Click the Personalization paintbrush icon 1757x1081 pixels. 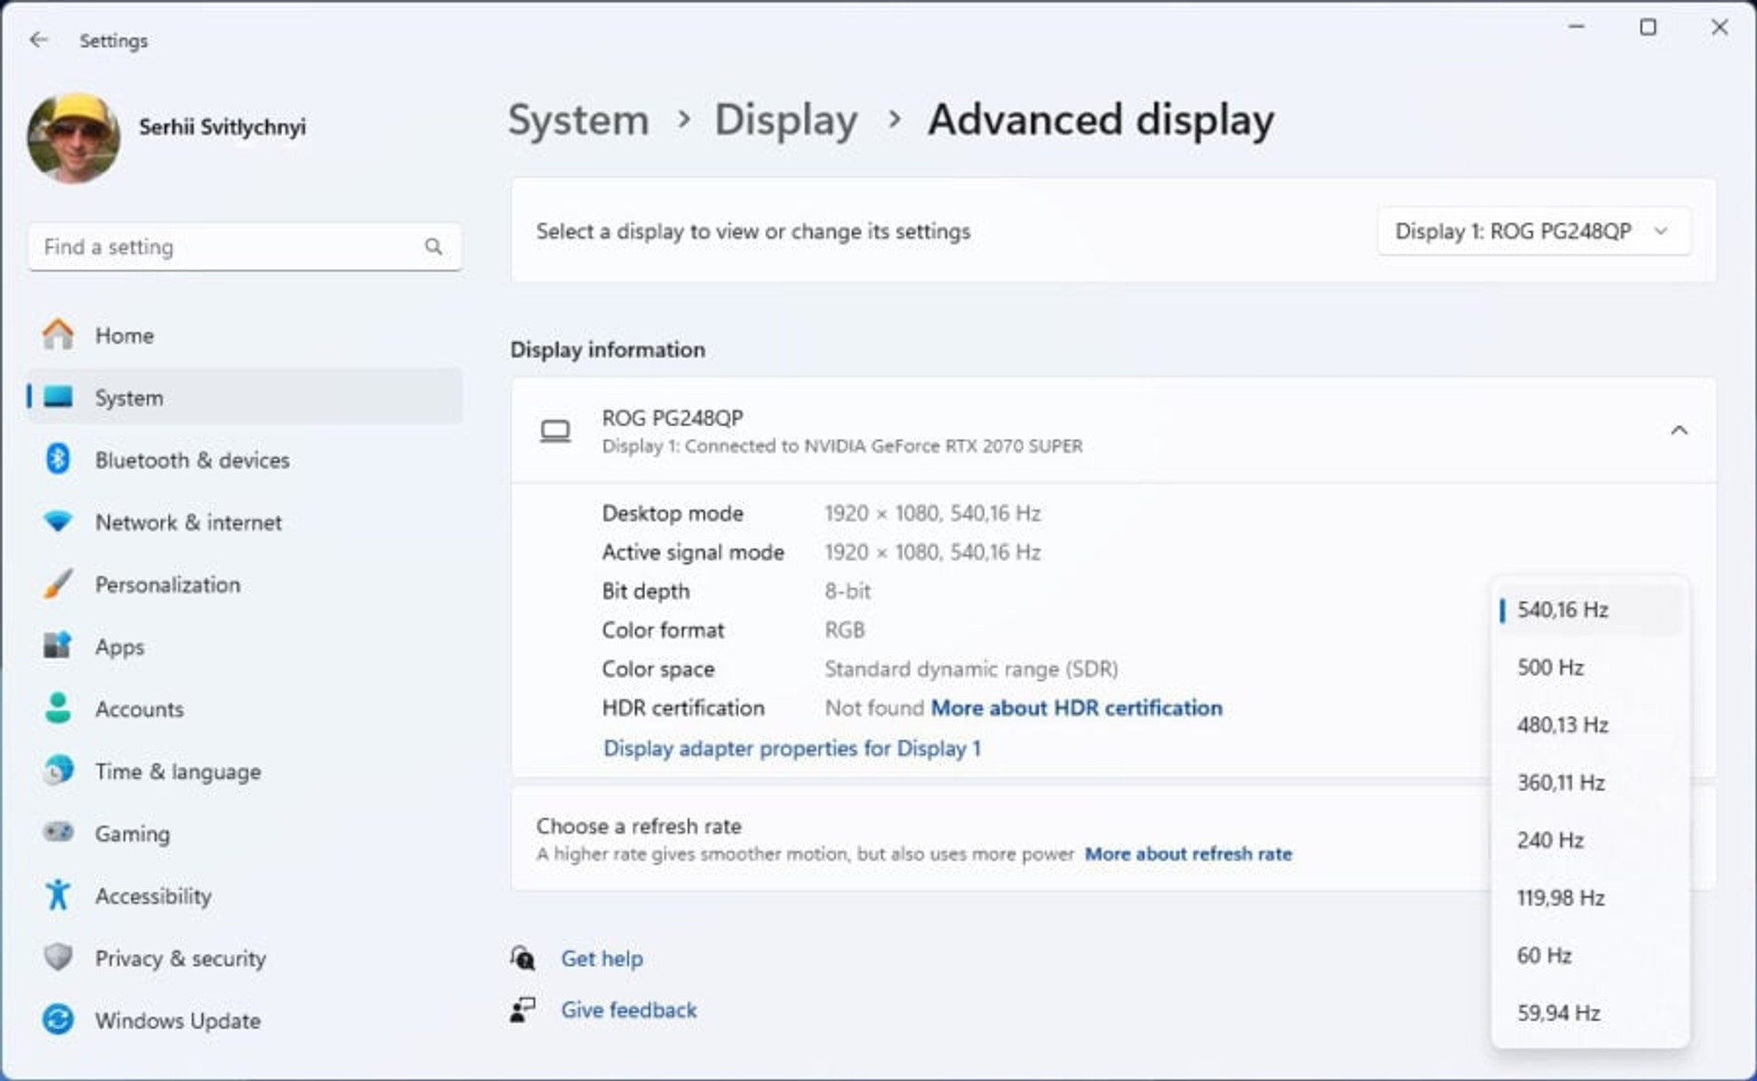(58, 583)
